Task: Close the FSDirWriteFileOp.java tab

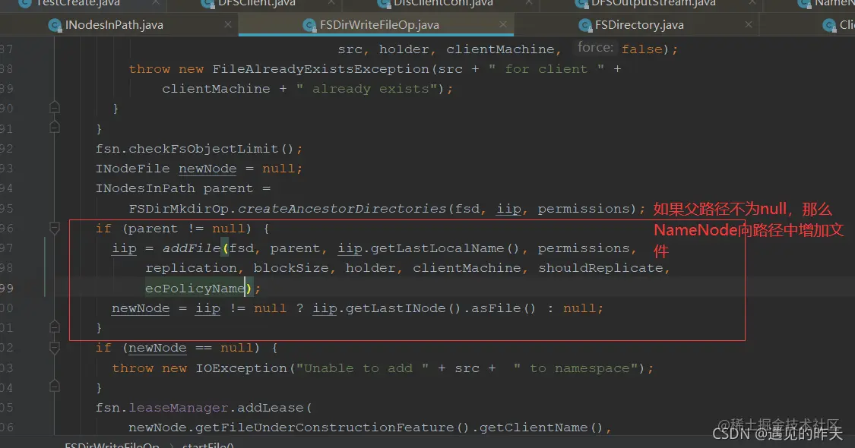Action: tap(503, 24)
